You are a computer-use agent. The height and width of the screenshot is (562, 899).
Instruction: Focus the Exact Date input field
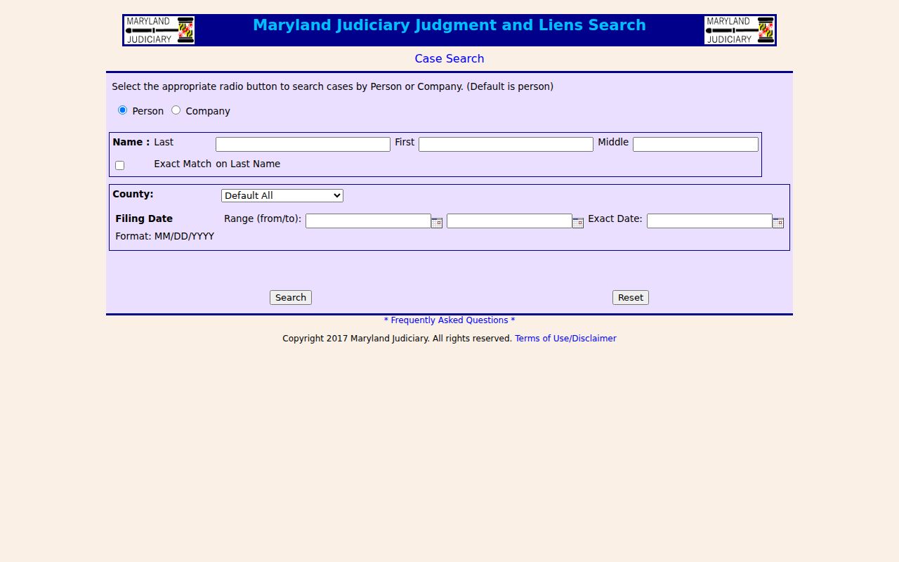pyautogui.click(x=709, y=221)
